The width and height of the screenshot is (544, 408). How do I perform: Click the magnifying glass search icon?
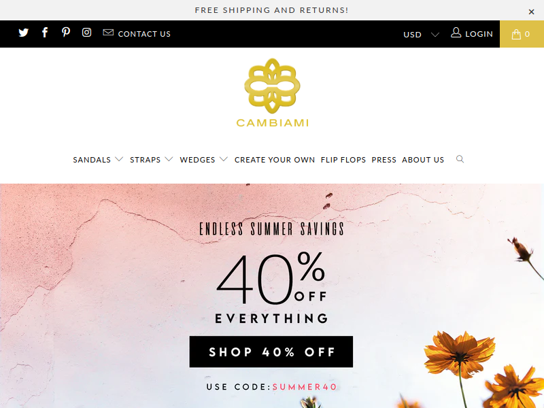click(x=460, y=159)
